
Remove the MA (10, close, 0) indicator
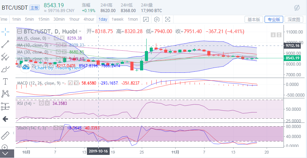(x=64, y=45)
